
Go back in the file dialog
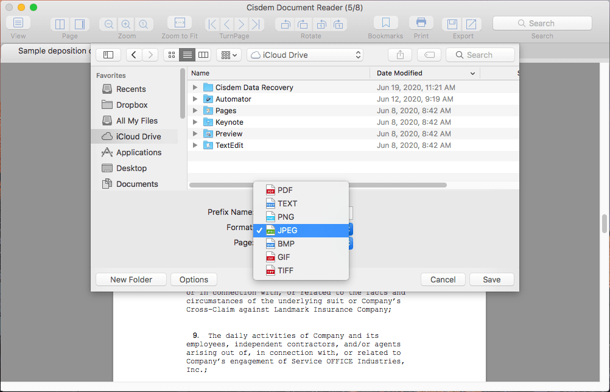click(134, 55)
